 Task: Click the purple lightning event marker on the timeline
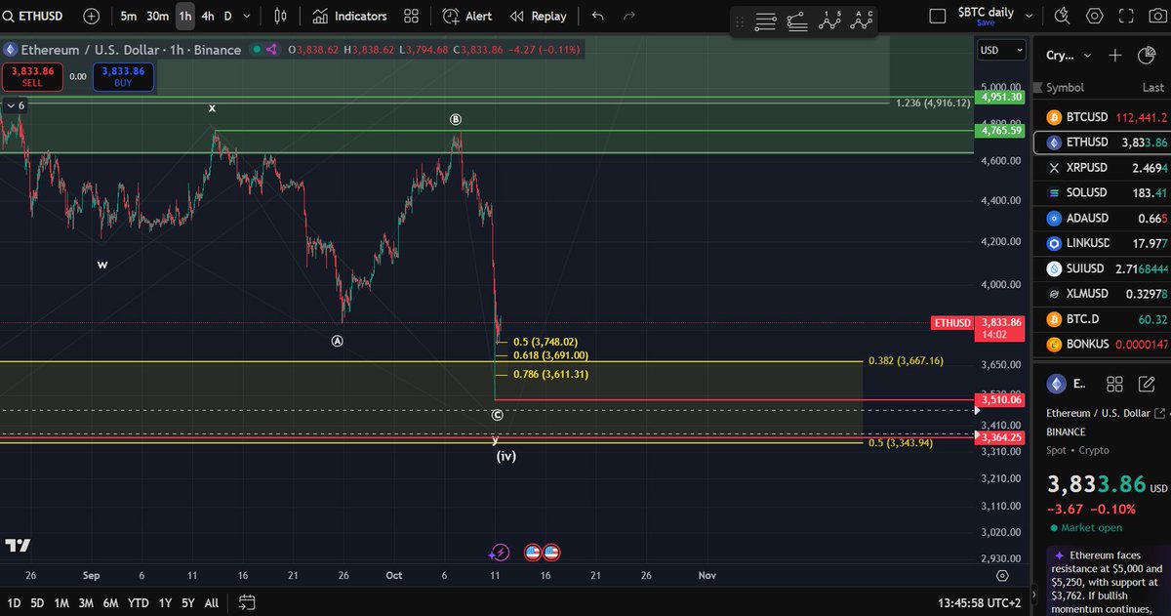(500, 553)
